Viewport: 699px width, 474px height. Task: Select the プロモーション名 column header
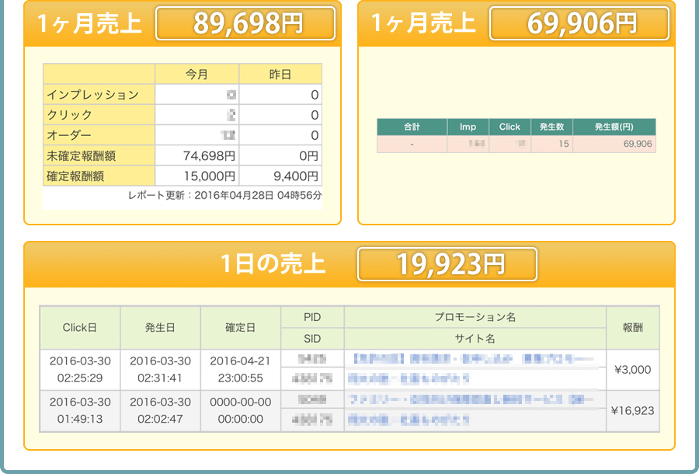point(475,317)
